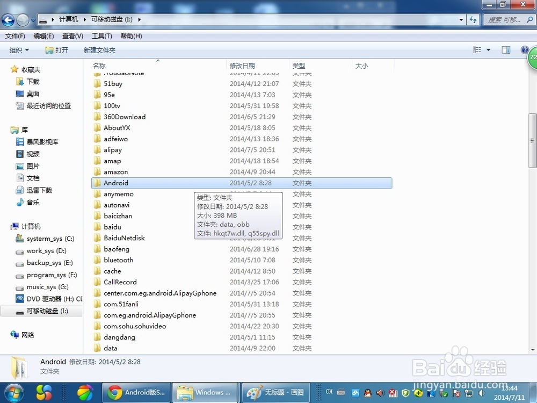
Task: Open the 帮助(H) menu
Action: coord(131,36)
